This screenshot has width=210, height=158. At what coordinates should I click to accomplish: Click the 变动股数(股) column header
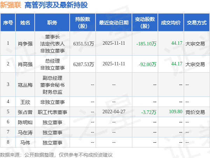coord(145,22)
